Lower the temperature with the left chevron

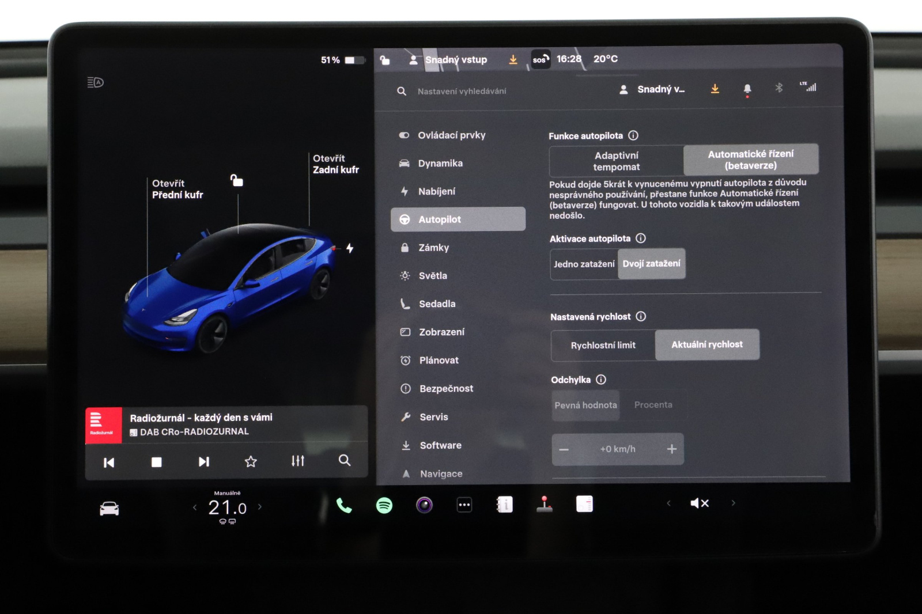click(195, 507)
